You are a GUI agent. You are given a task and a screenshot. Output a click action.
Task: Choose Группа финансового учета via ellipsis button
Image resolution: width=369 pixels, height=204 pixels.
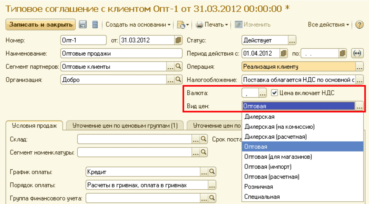pos(204,198)
